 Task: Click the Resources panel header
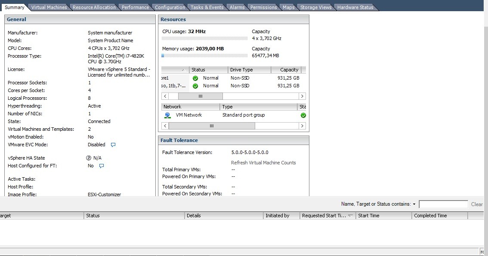[233, 19]
